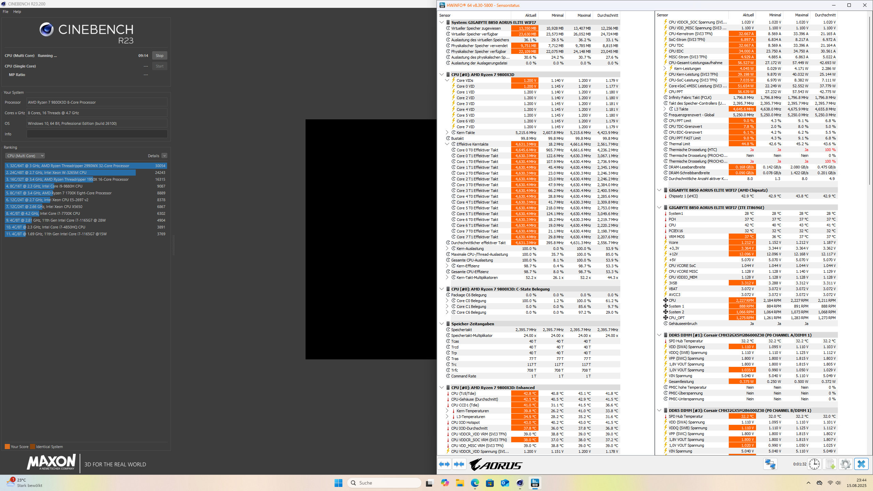Collapse the Core VIDs tree node
The width and height of the screenshot is (873, 491).
(447, 80)
